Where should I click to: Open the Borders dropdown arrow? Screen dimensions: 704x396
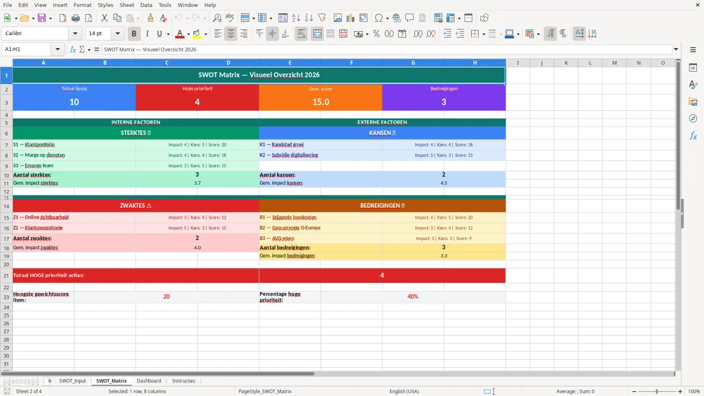pos(483,34)
